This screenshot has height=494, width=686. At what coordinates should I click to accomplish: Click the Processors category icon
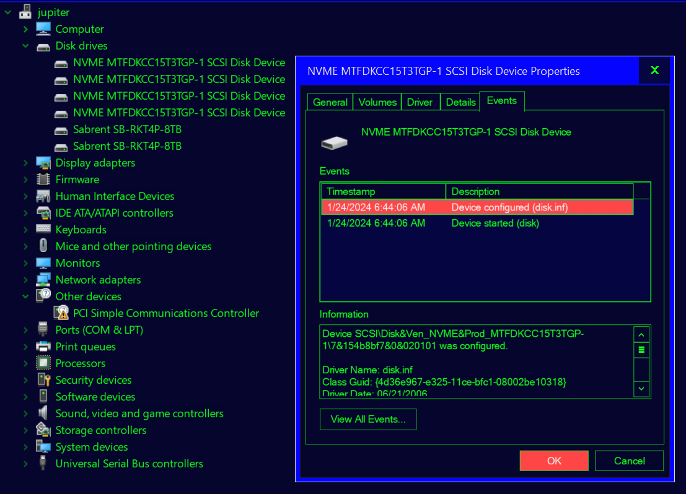tap(43, 363)
